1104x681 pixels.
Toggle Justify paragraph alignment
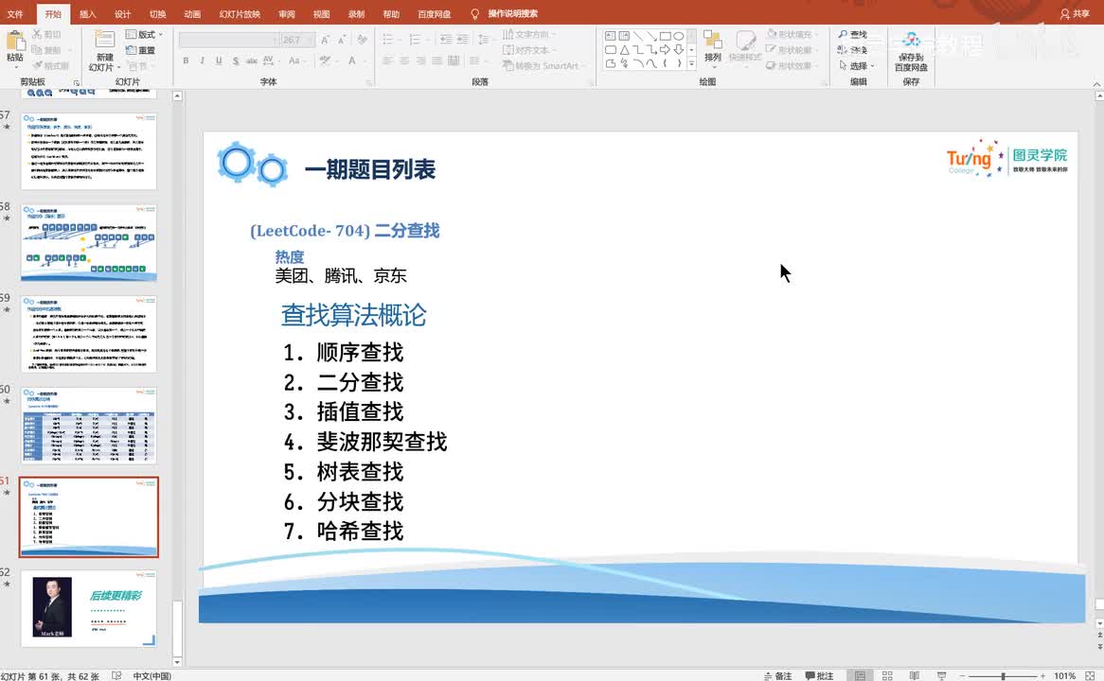[437, 61]
